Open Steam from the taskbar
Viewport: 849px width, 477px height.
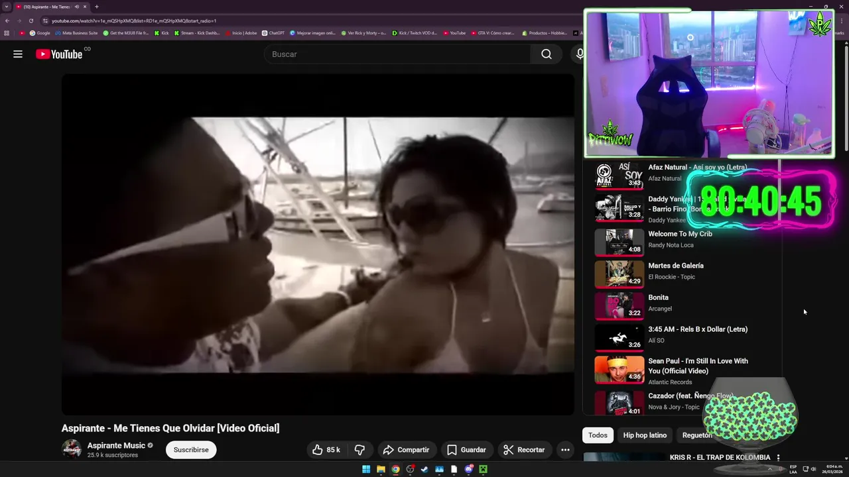[x=424, y=469]
